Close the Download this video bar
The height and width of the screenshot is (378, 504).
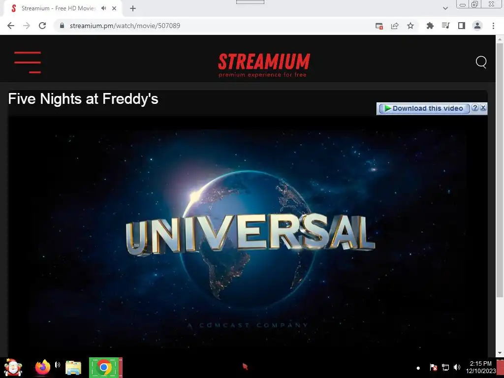483,108
